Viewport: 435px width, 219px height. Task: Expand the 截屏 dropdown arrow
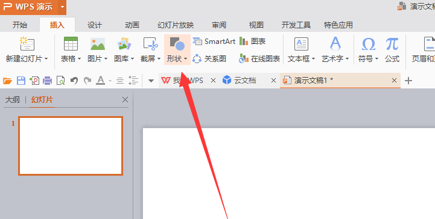pos(159,59)
